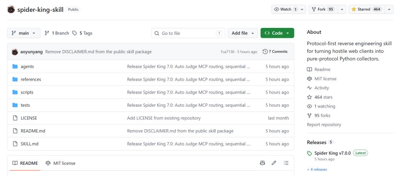Click the commit history clock icon
Screen dimensions: 414x176
(x=265, y=52)
